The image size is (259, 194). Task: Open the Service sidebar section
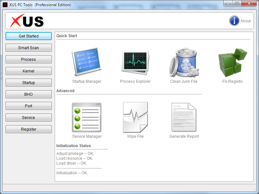[x=28, y=118]
